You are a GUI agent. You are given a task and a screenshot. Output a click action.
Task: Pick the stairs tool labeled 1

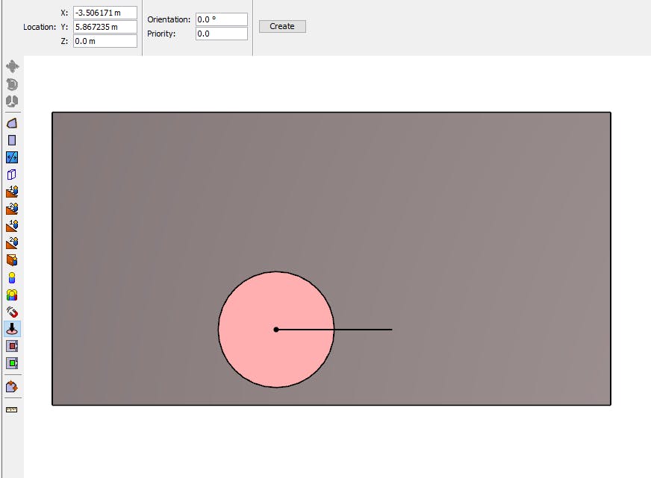(x=12, y=192)
